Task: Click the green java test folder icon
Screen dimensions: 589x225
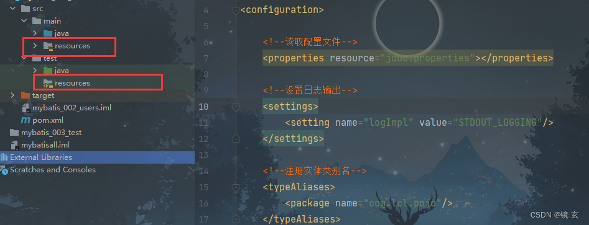Action: point(48,71)
